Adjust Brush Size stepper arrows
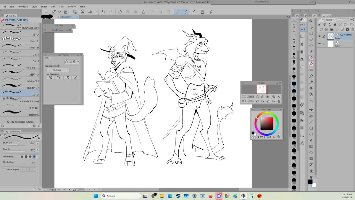The height and width of the screenshot is (200, 355). pos(34,143)
